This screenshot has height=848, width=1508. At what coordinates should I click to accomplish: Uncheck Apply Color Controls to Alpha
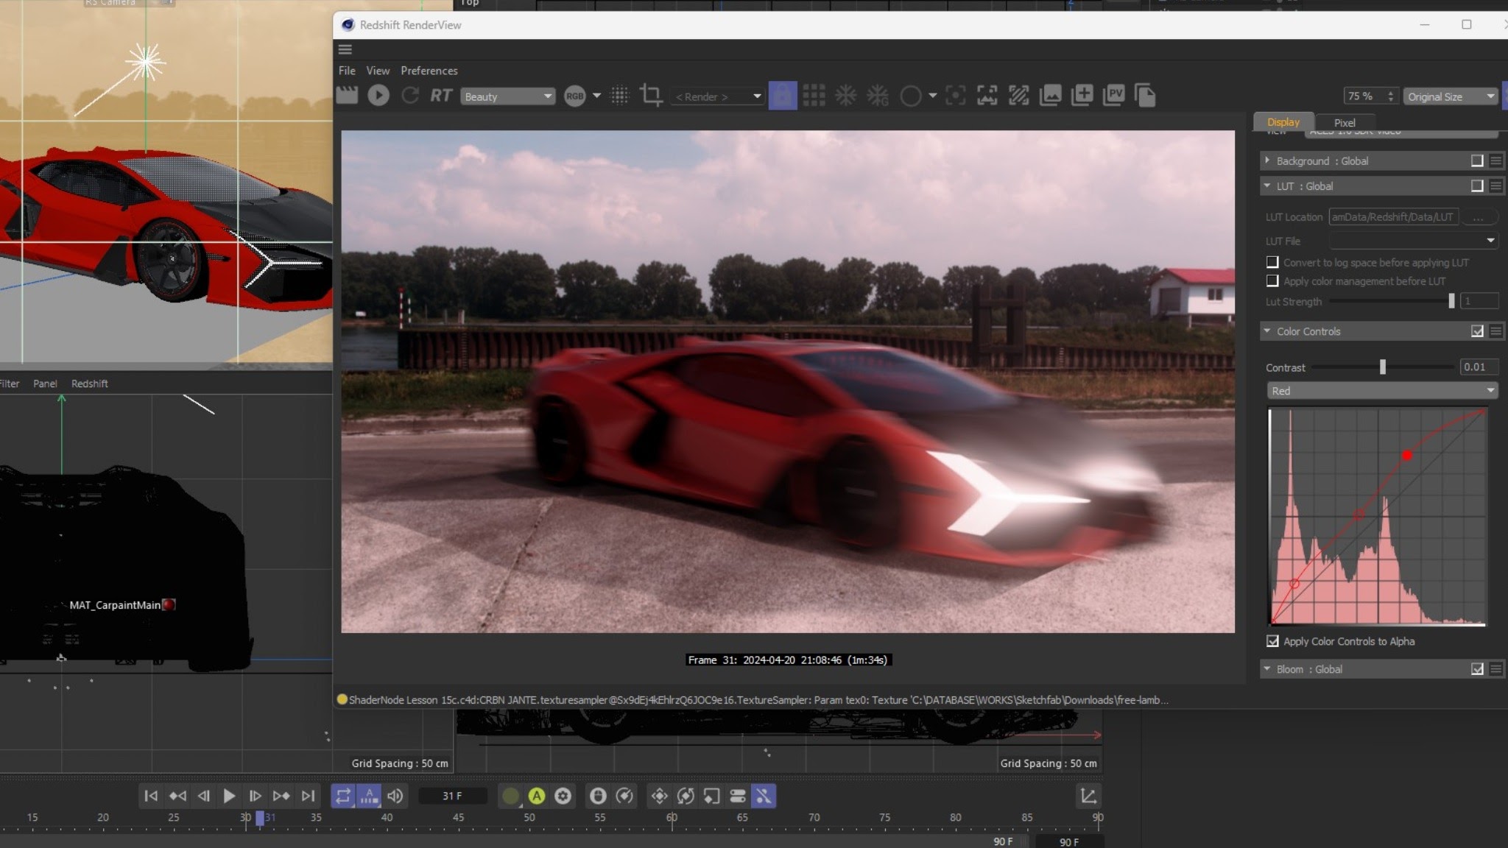pos(1272,641)
